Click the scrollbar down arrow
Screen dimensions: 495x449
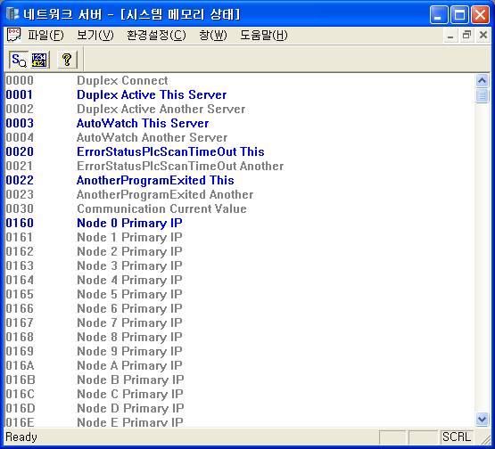tap(482, 420)
